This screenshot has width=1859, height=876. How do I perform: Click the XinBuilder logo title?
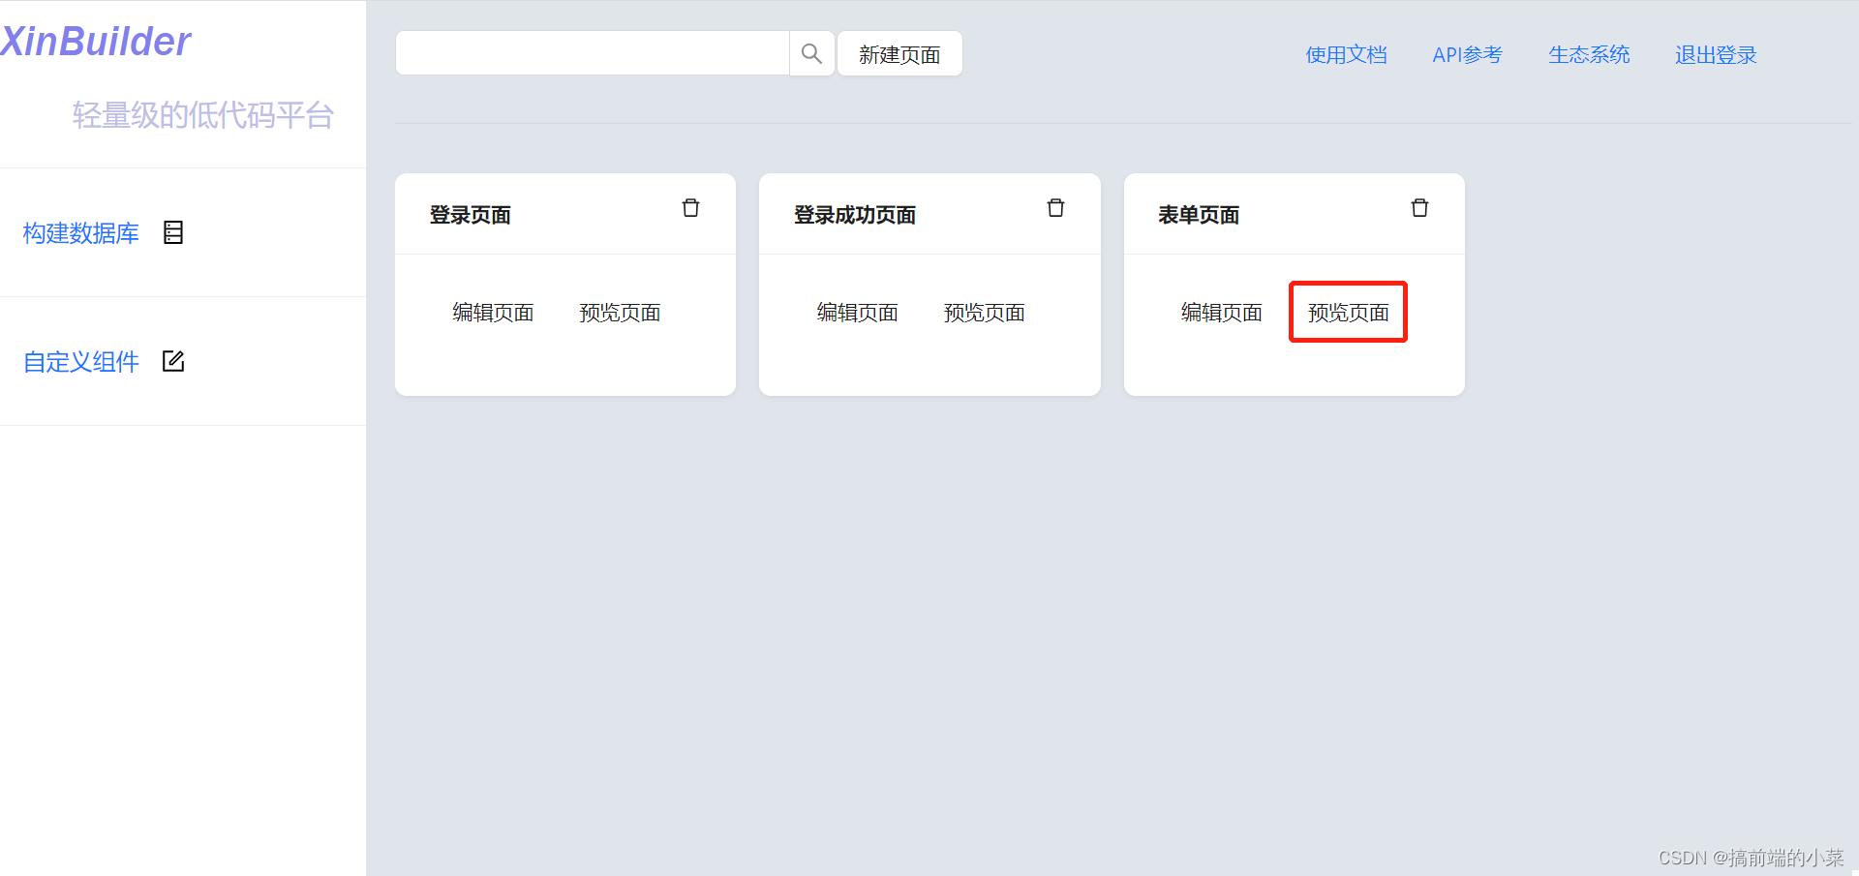tap(95, 42)
